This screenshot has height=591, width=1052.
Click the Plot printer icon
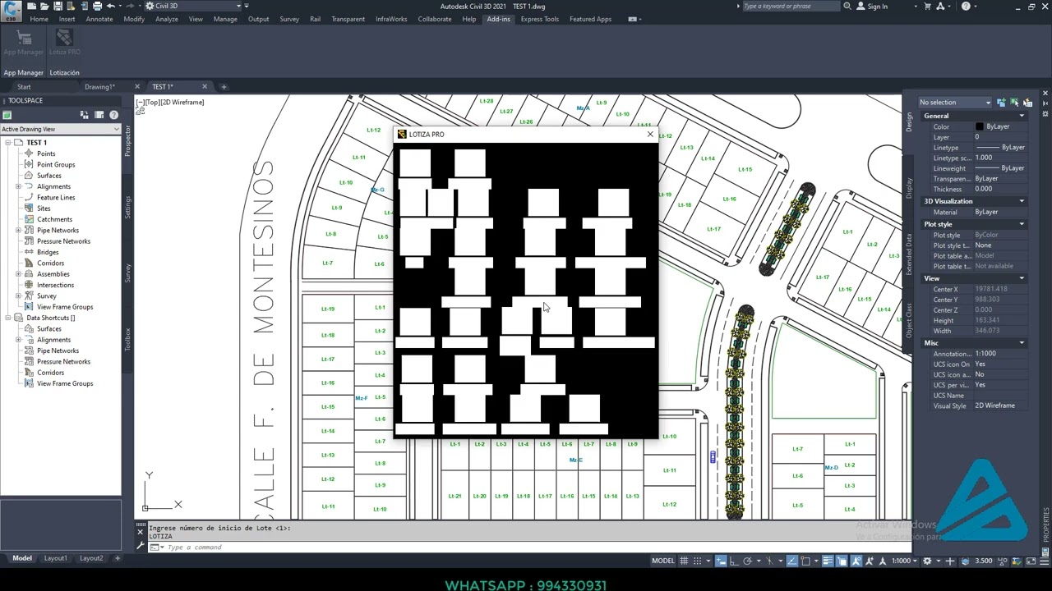(x=97, y=6)
